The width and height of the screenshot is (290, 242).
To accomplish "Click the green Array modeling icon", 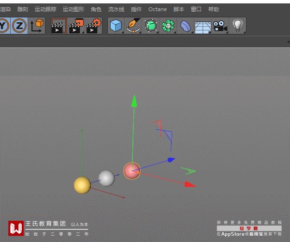I will point(168,26).
